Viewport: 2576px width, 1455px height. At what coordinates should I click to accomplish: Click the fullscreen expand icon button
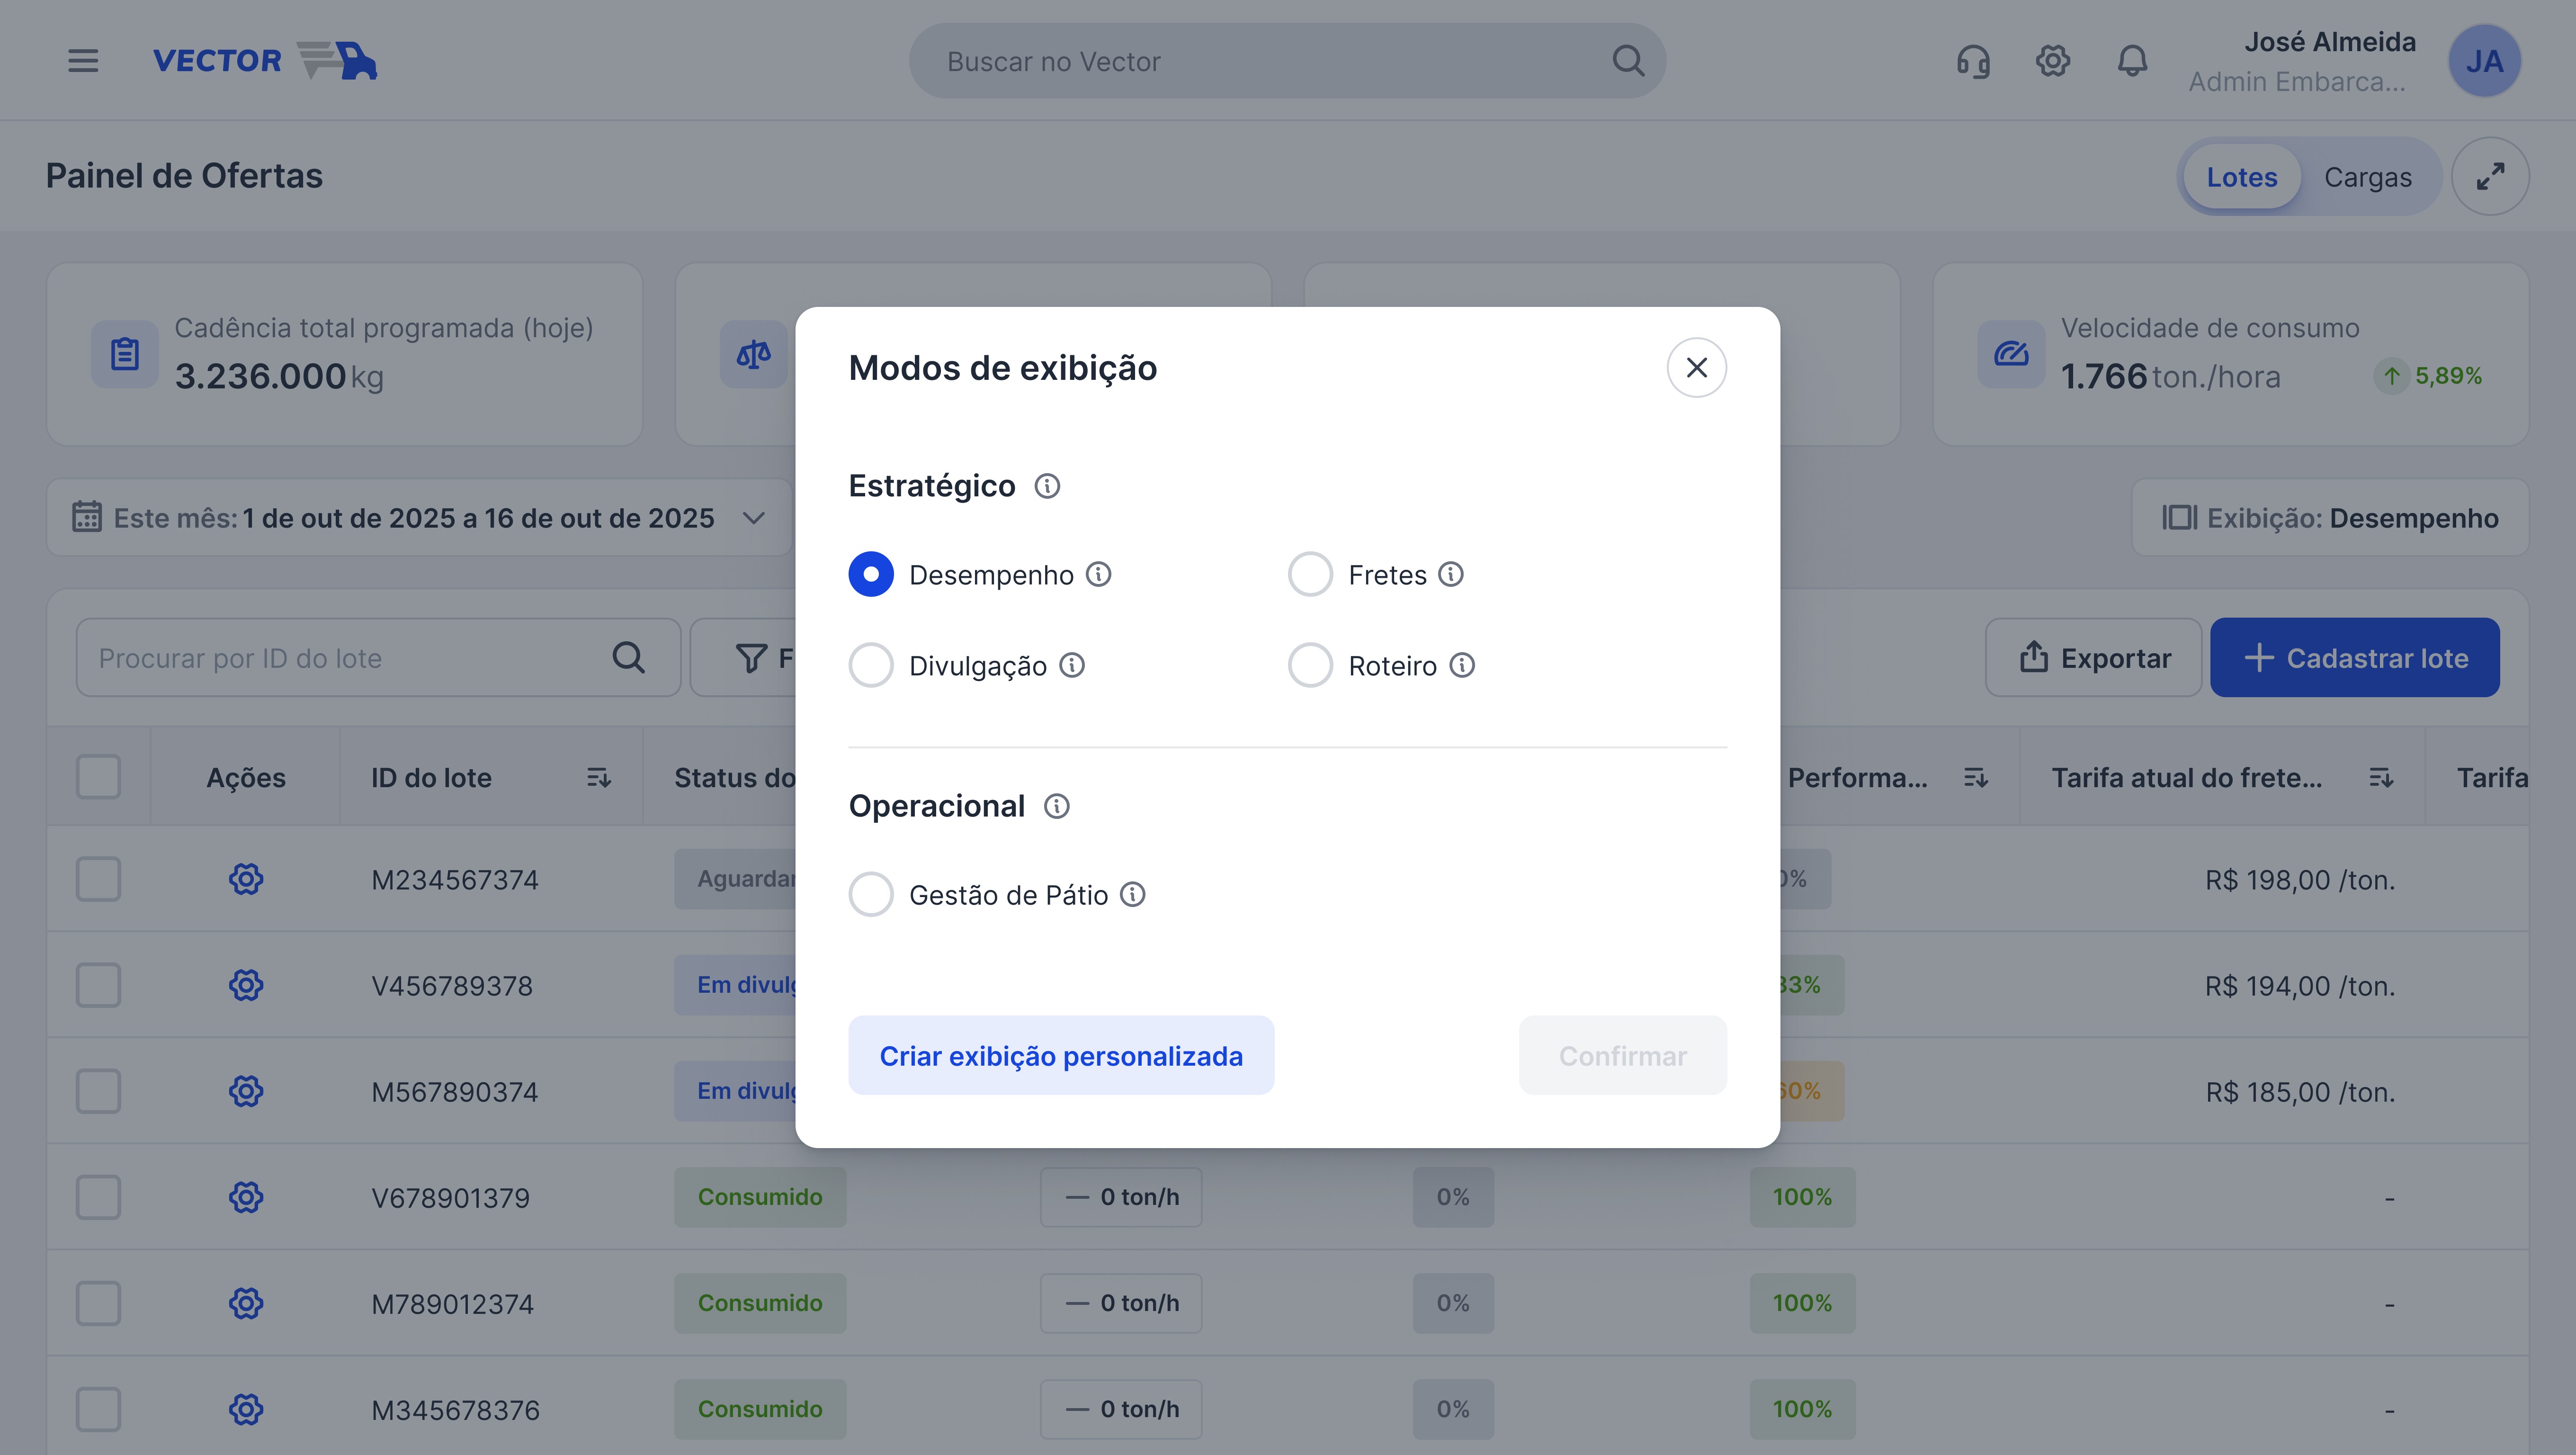(2490, 176)
